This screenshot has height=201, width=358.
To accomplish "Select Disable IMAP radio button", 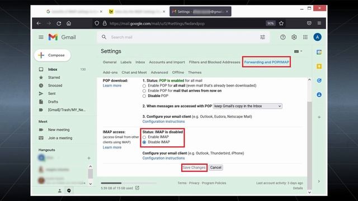I will click(x=144, y=142).
